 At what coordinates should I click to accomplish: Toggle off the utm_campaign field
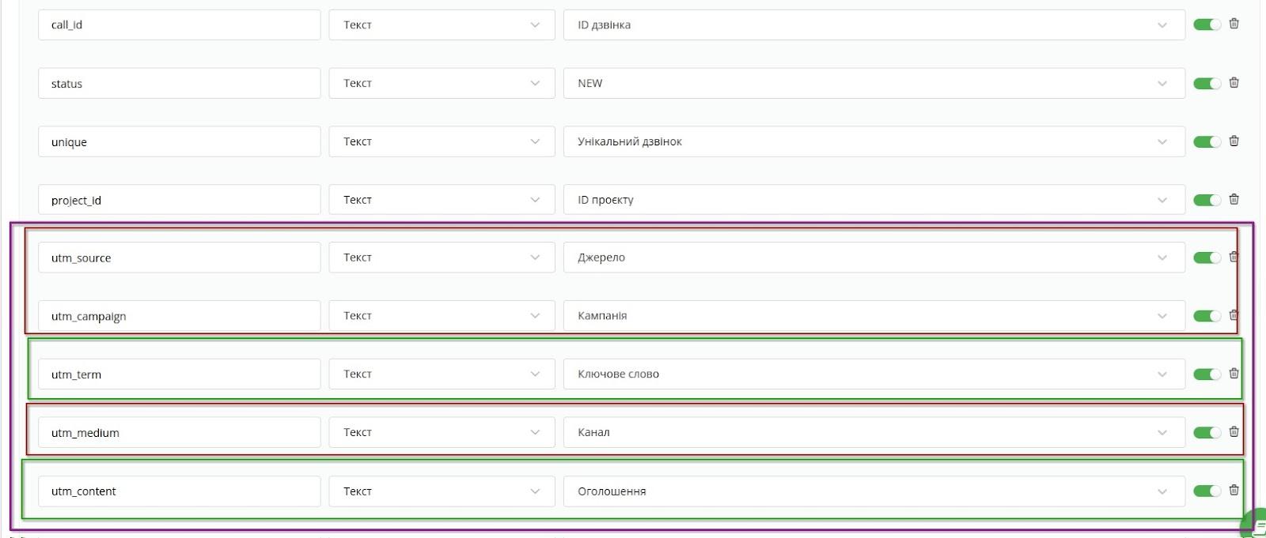pos(1207,316)
